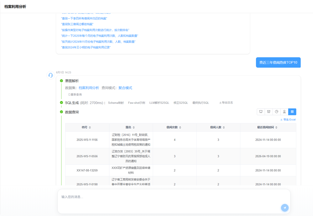This screenshot has width=313, height=216.
Task: Click cell 2025-WS-Y-0556 in the table
Action: pos(87,157)
